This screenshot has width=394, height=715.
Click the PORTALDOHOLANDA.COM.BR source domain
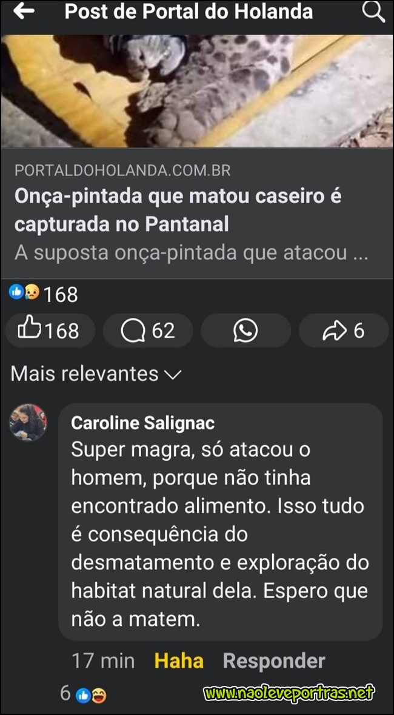pos(122,170)
